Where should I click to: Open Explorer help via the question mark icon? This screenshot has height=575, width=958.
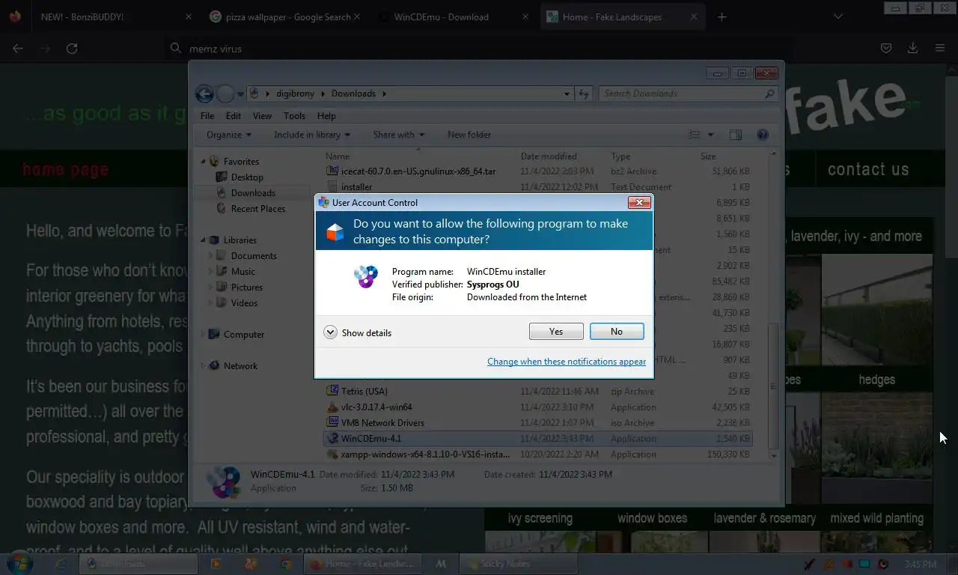tap(763, 135)
